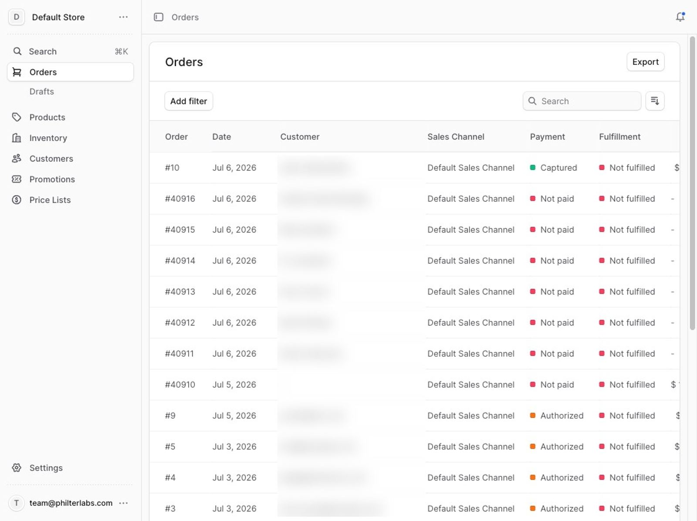Open the sidebar Search ⌘K
The image size is (697, 521).
(70, 51)
